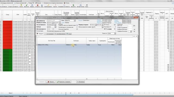Image resolution: width=174 pixels, height=97 pixels.
Task: Click the 'Супергруппа' column header
Action: [102, 41]
